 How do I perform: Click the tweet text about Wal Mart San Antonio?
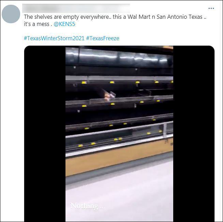[x=115, y=17]
